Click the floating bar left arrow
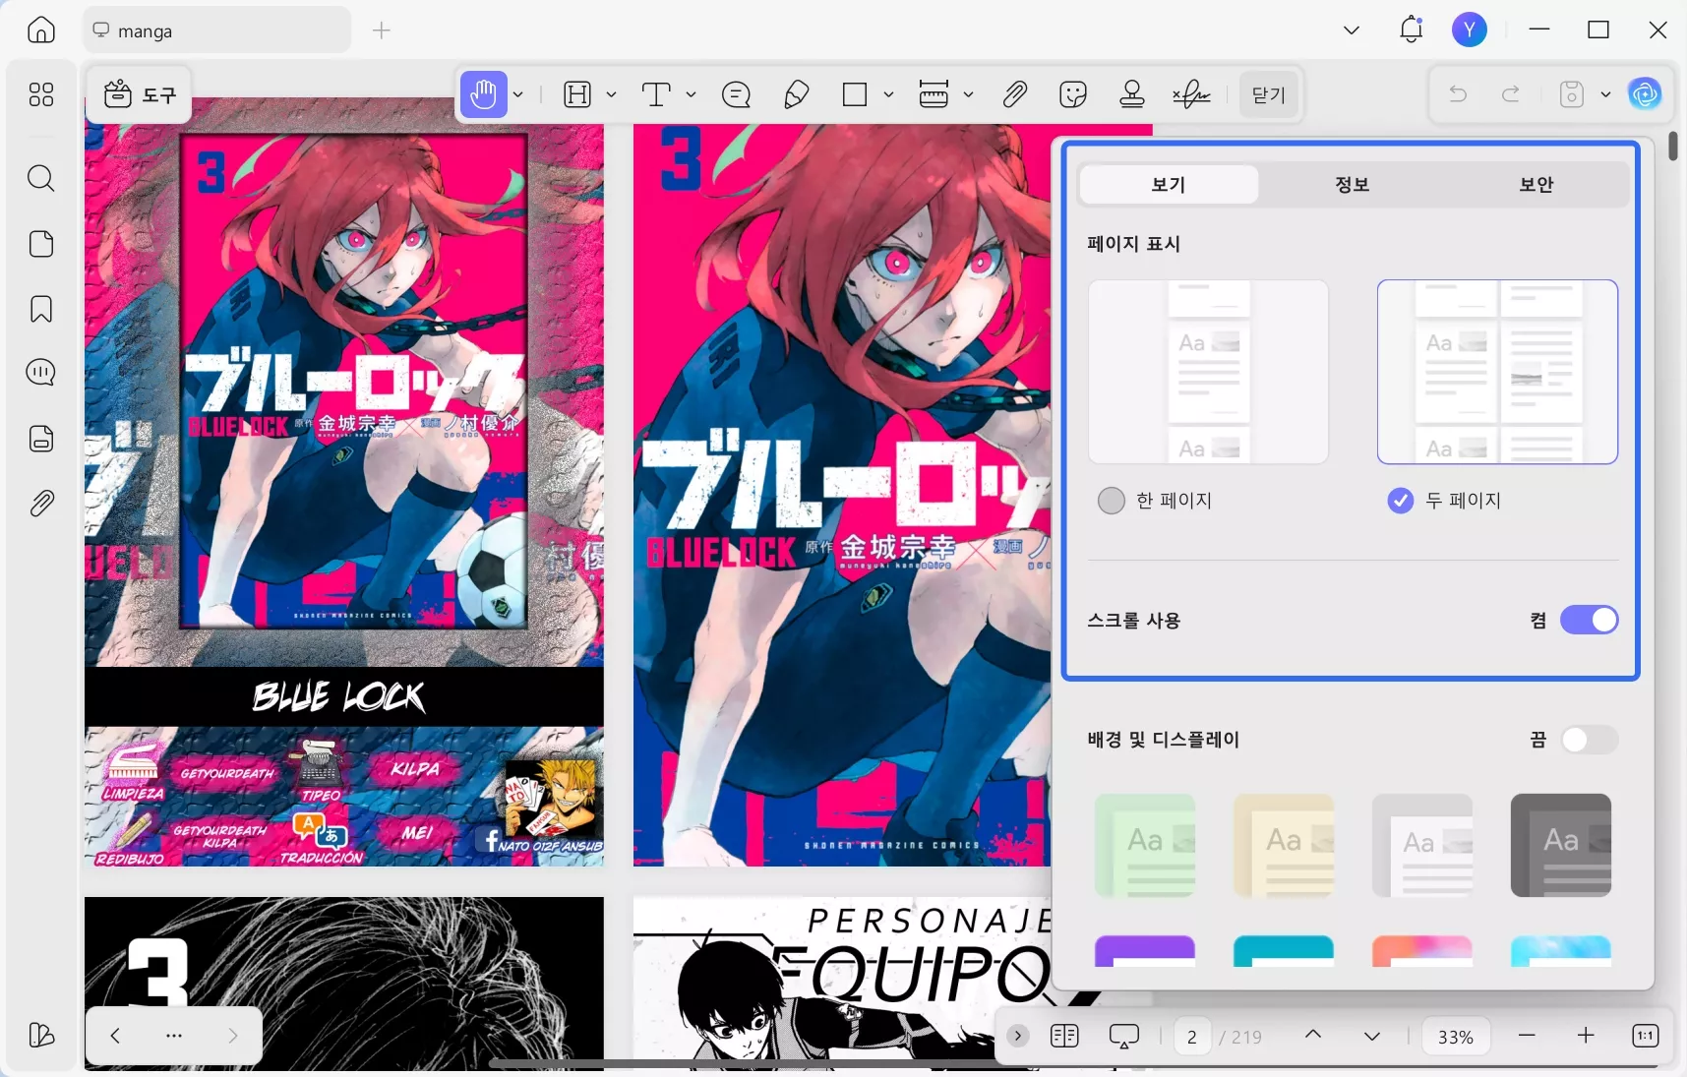 115,1035
